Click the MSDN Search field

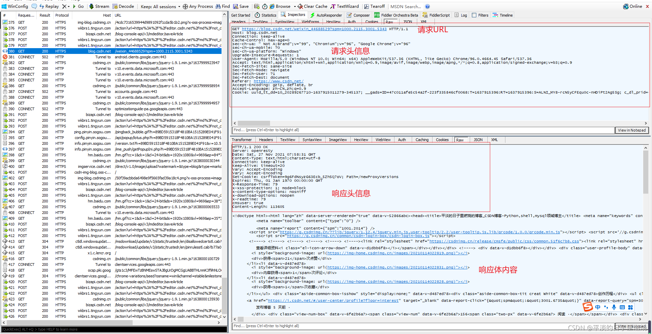(405, 6)
